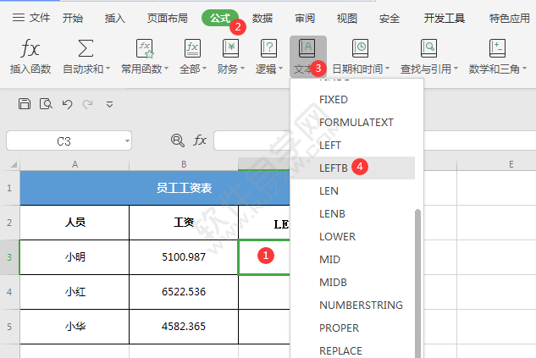Click the function list scrollbar thumb
The width and height of the screenshot is (536, 358).
[x=417, y=284]
